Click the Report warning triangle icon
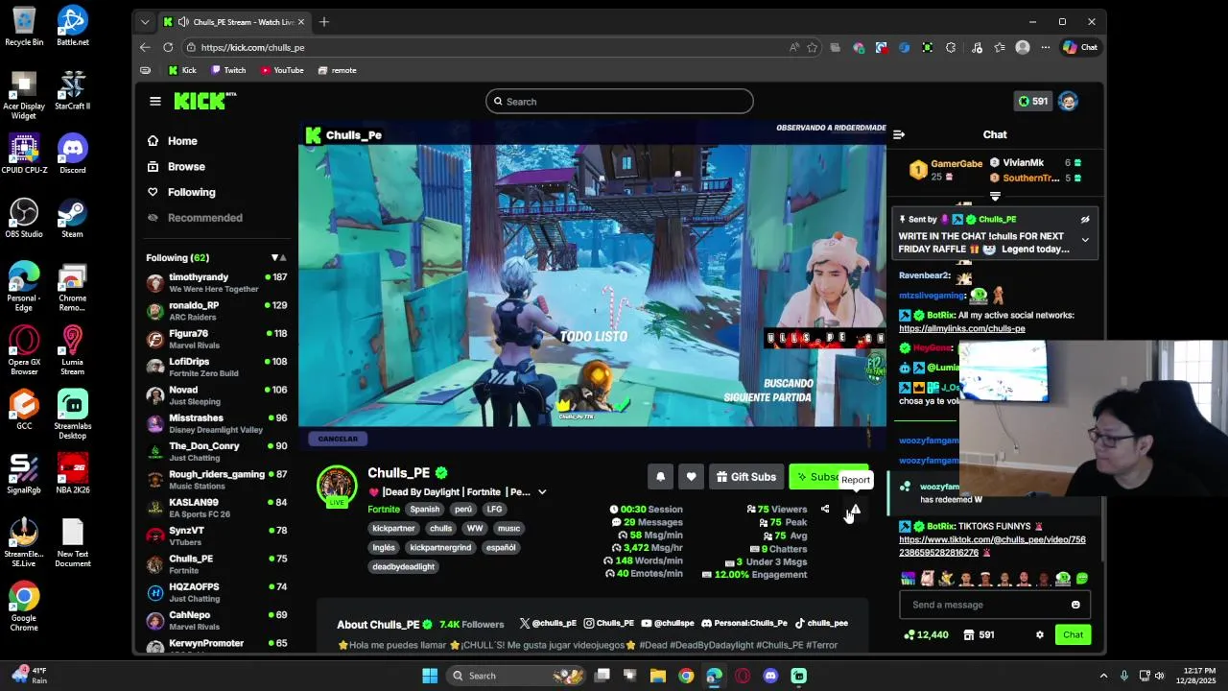This screenshot has width=1228, height=691. coord(855,510)
